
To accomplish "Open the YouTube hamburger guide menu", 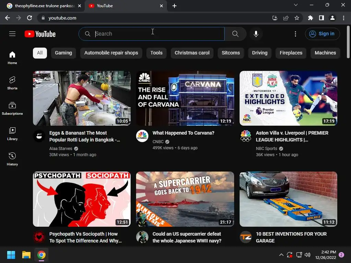I will click(12, 34).
